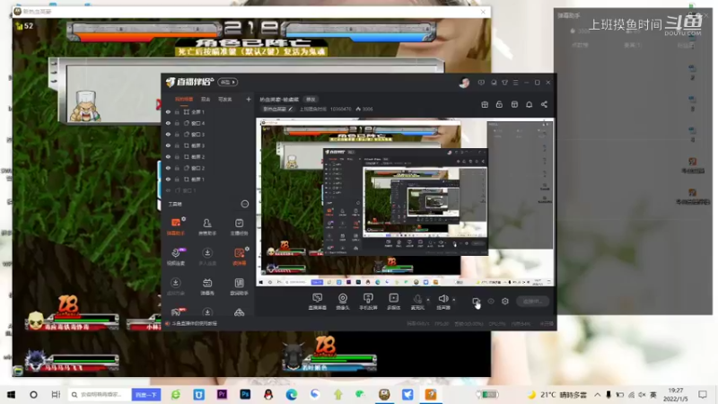Open QQ penguin from the taskbar

[x=268, y=394]
